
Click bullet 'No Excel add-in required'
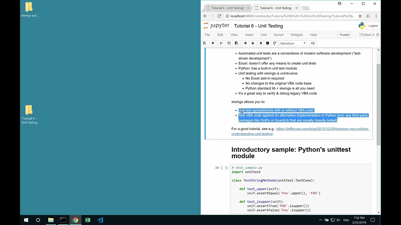[265, 78]
